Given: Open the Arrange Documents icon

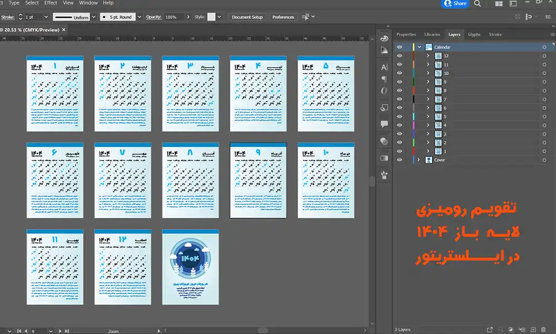Looking at the screenshot, I should click(499, 3).
